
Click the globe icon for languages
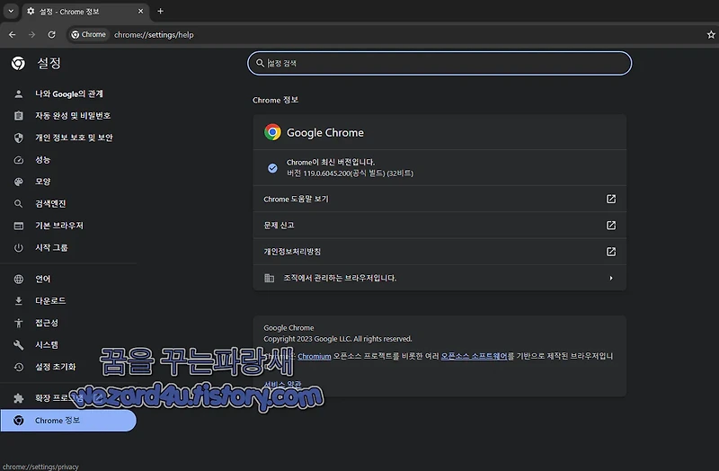click(18, 279)
